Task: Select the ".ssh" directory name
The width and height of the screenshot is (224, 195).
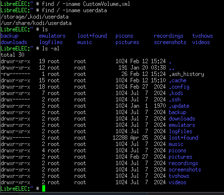Action: point(174,99)
